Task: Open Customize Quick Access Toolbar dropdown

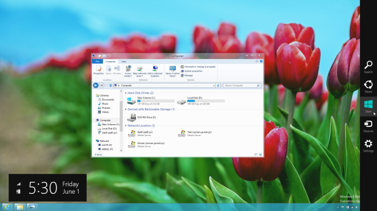Action: coord(108,56)
